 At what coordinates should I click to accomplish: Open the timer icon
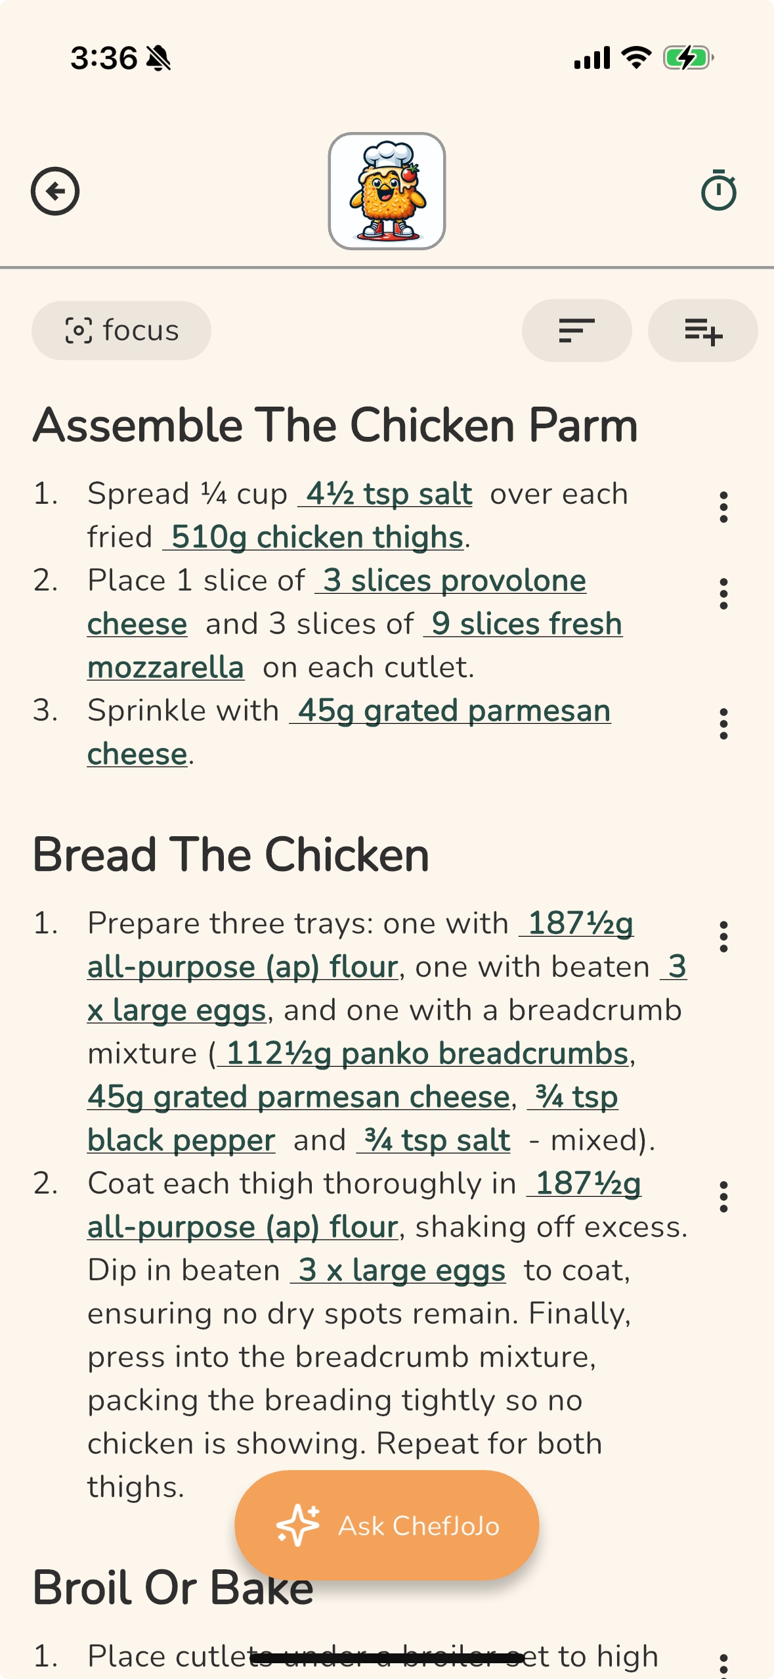(718, 191)
